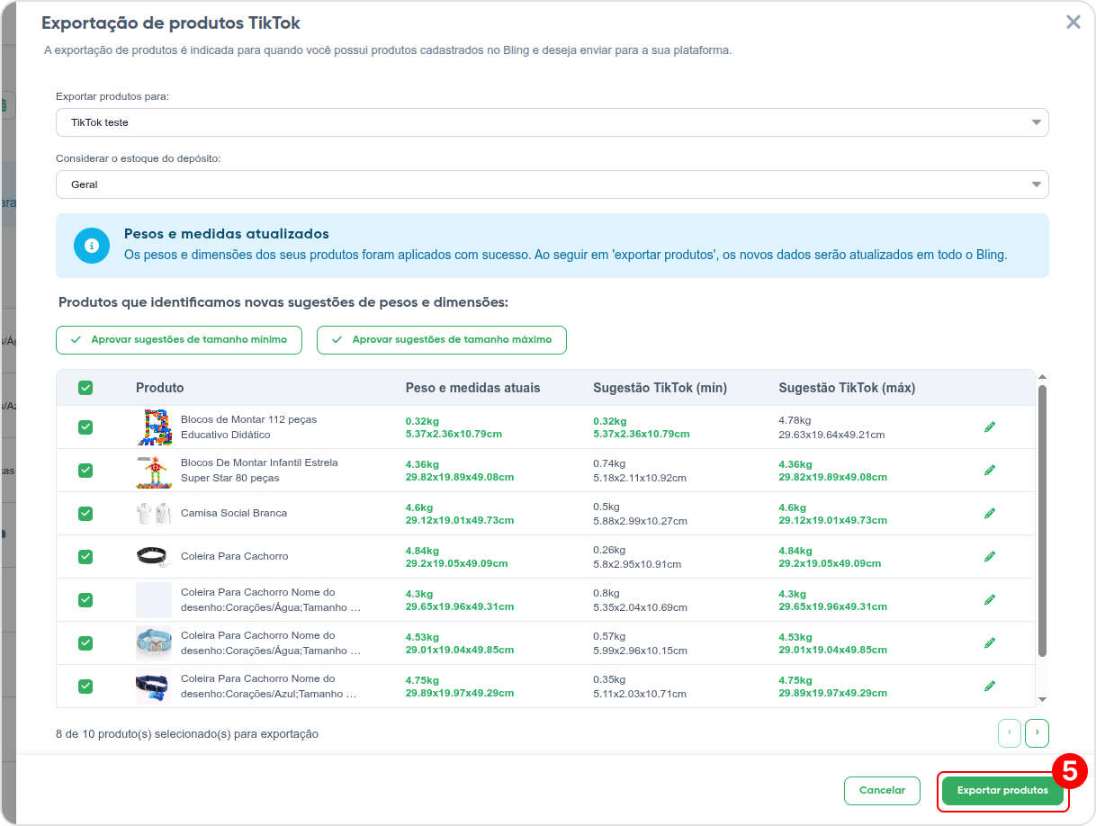Image resolution: width=1096 pixels, height=826 pixels.
Task: Click the blue info icon in the notice banner
Action: click(91, 245)
